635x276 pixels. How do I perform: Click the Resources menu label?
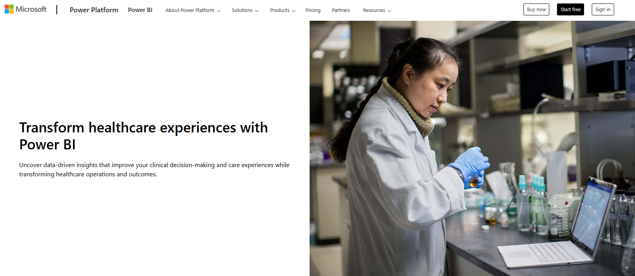pos(374,10)
